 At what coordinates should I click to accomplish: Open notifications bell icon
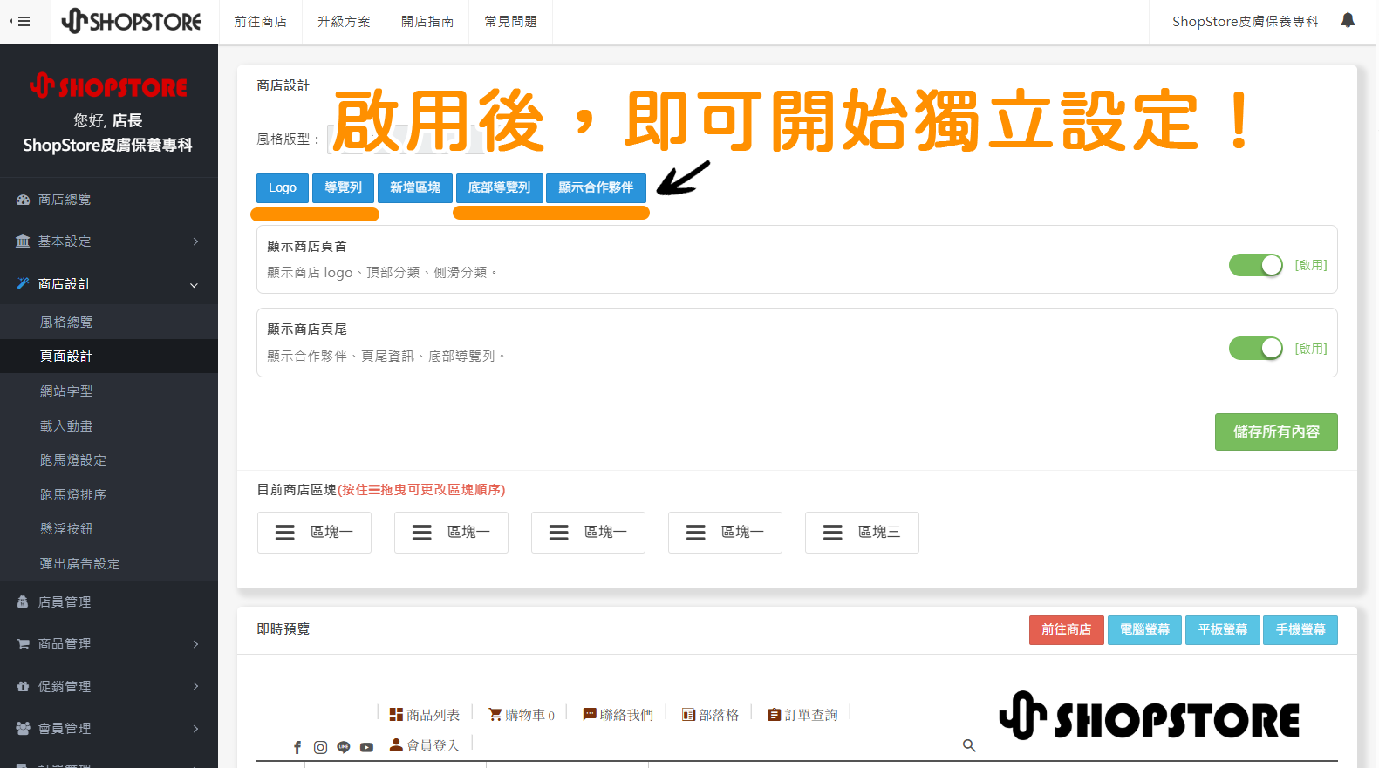pos(1348,20)
